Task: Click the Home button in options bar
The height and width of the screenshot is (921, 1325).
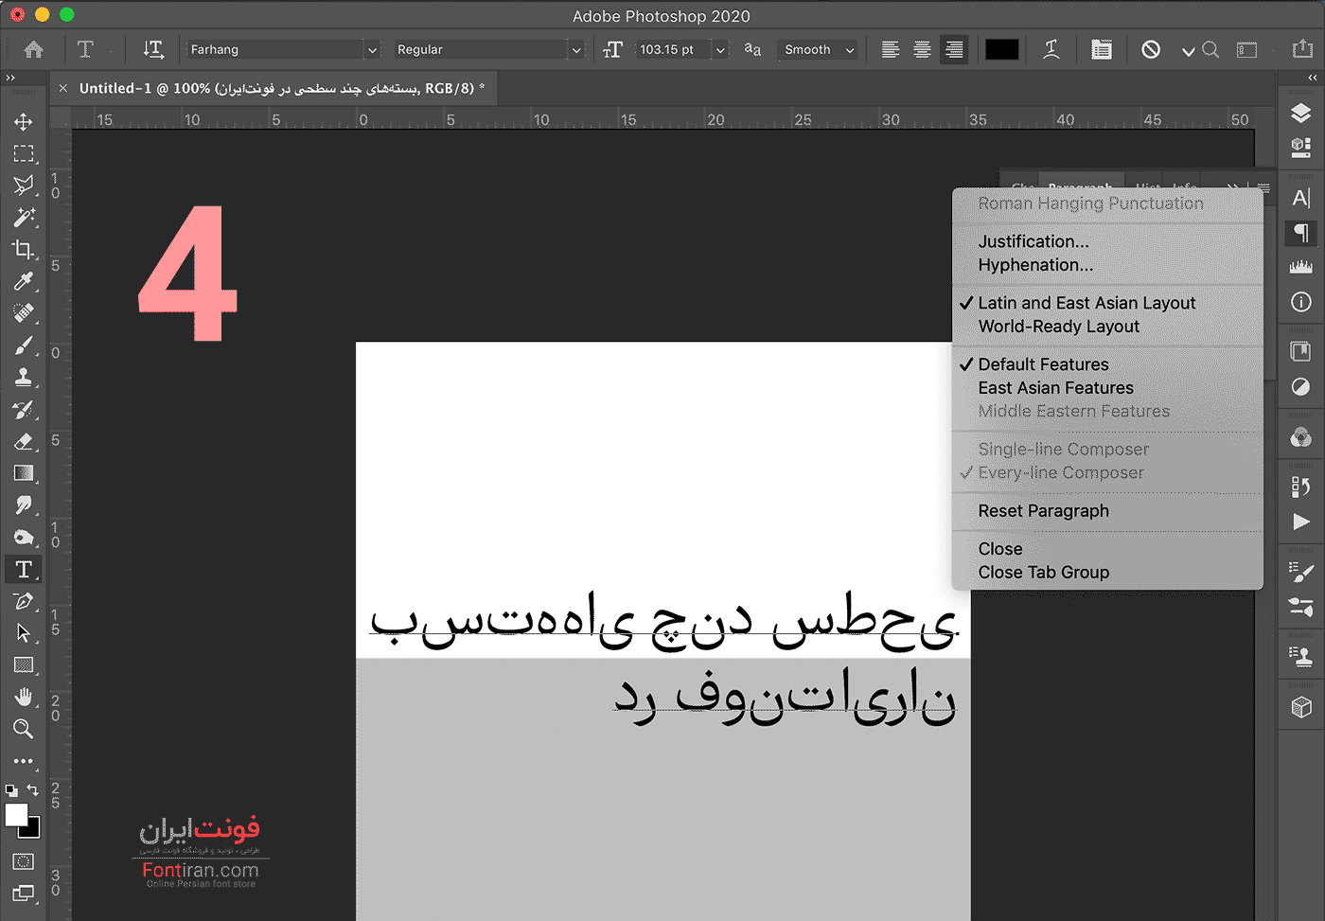Action: pos(34,50)
